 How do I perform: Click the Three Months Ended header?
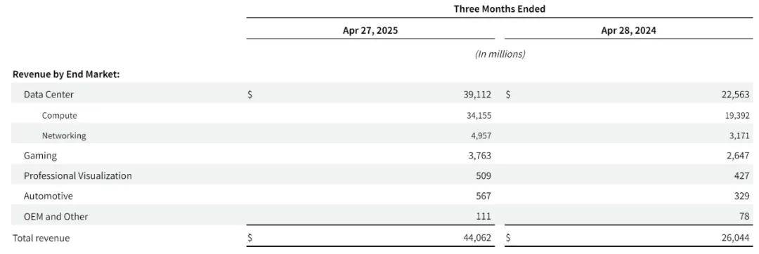pyautogui.click(x=500, y=8)
